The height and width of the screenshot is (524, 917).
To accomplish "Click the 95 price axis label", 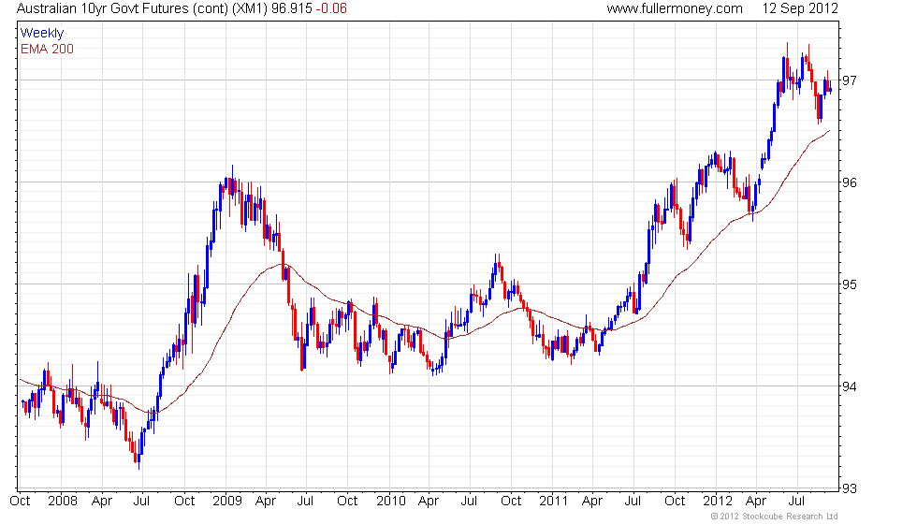I will 850,284.
